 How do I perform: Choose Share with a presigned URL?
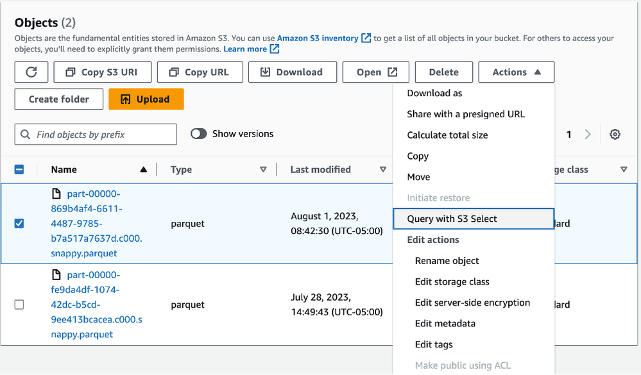click(x=465, y=114)
